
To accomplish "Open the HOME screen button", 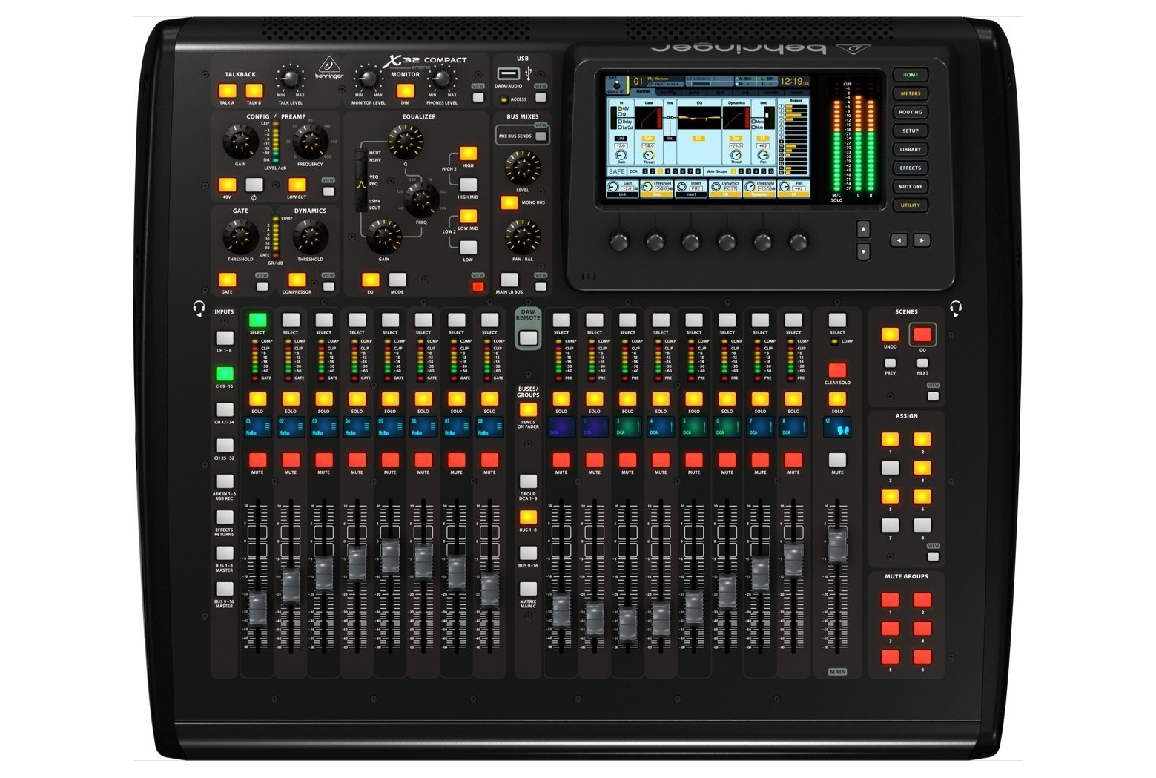I will tap(910, 75).
